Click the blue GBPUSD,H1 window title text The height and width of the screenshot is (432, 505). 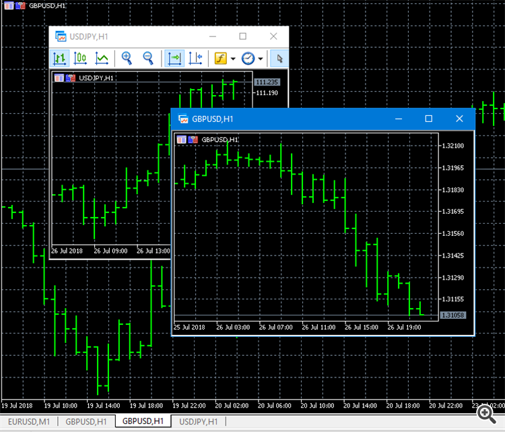click(213, 119)
